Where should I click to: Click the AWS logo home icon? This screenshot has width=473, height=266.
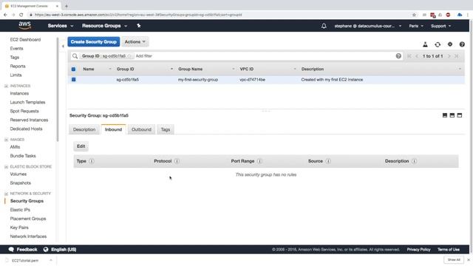pos(24,25)
